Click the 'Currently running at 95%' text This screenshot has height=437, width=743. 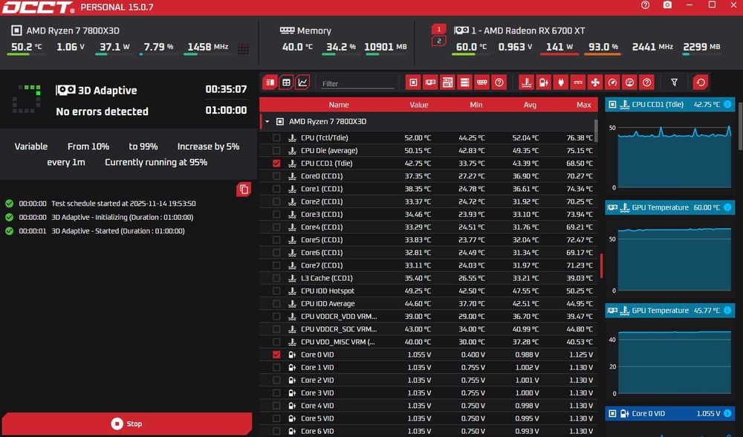click(156, 162)
